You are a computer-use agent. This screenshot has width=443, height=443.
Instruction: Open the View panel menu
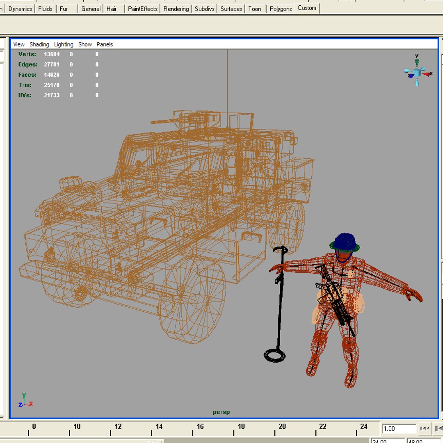coord(18,44)
